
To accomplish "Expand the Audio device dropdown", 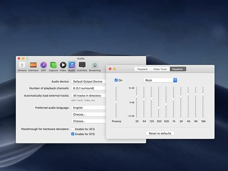I will tap(89, 81).
